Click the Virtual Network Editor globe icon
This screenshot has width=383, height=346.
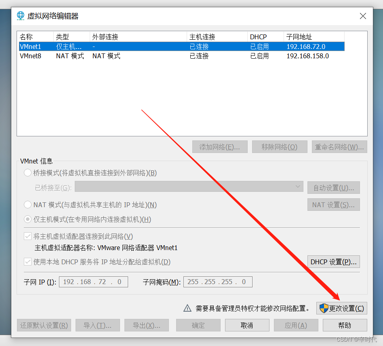21,16
